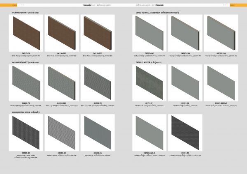Screen dimensions: 247x174
Task: Open the 04210-250 Brick Red wall swatch
Action: [97, 34]
